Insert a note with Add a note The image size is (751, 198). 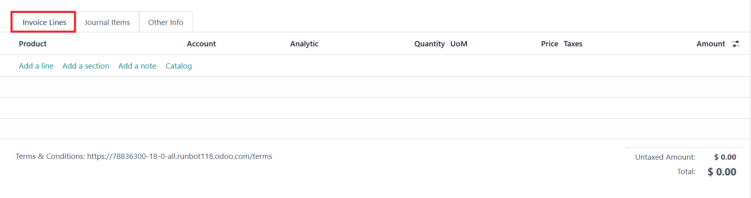tap(137, 66)
